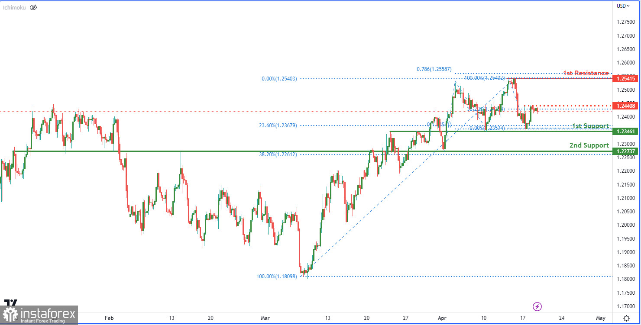This screenshot has width=641, height=325.
Task: Click the red 1.25415 price label
Action: click(625, 78)
